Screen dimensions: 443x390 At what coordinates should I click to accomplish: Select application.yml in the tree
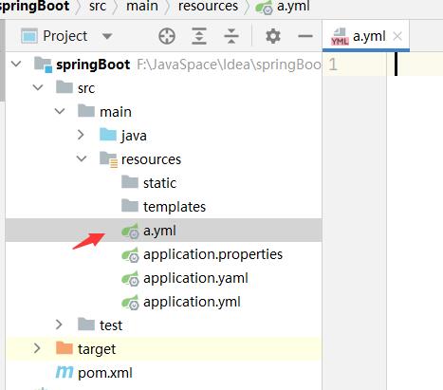(x=192, y=302)
